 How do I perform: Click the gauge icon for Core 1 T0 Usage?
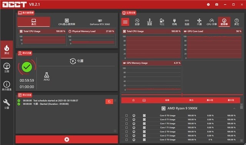click(134, 124)
